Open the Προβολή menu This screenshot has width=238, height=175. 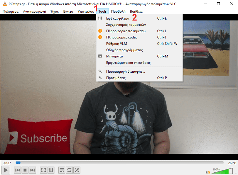(x=118, y=11)
